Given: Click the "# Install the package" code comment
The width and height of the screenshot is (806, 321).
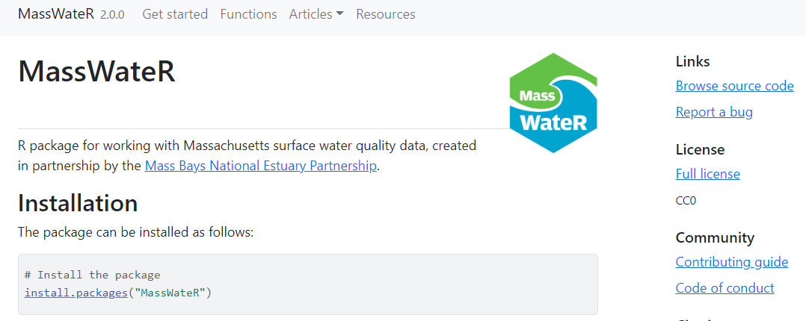Looking at the screenshot, I should (92, 275).
